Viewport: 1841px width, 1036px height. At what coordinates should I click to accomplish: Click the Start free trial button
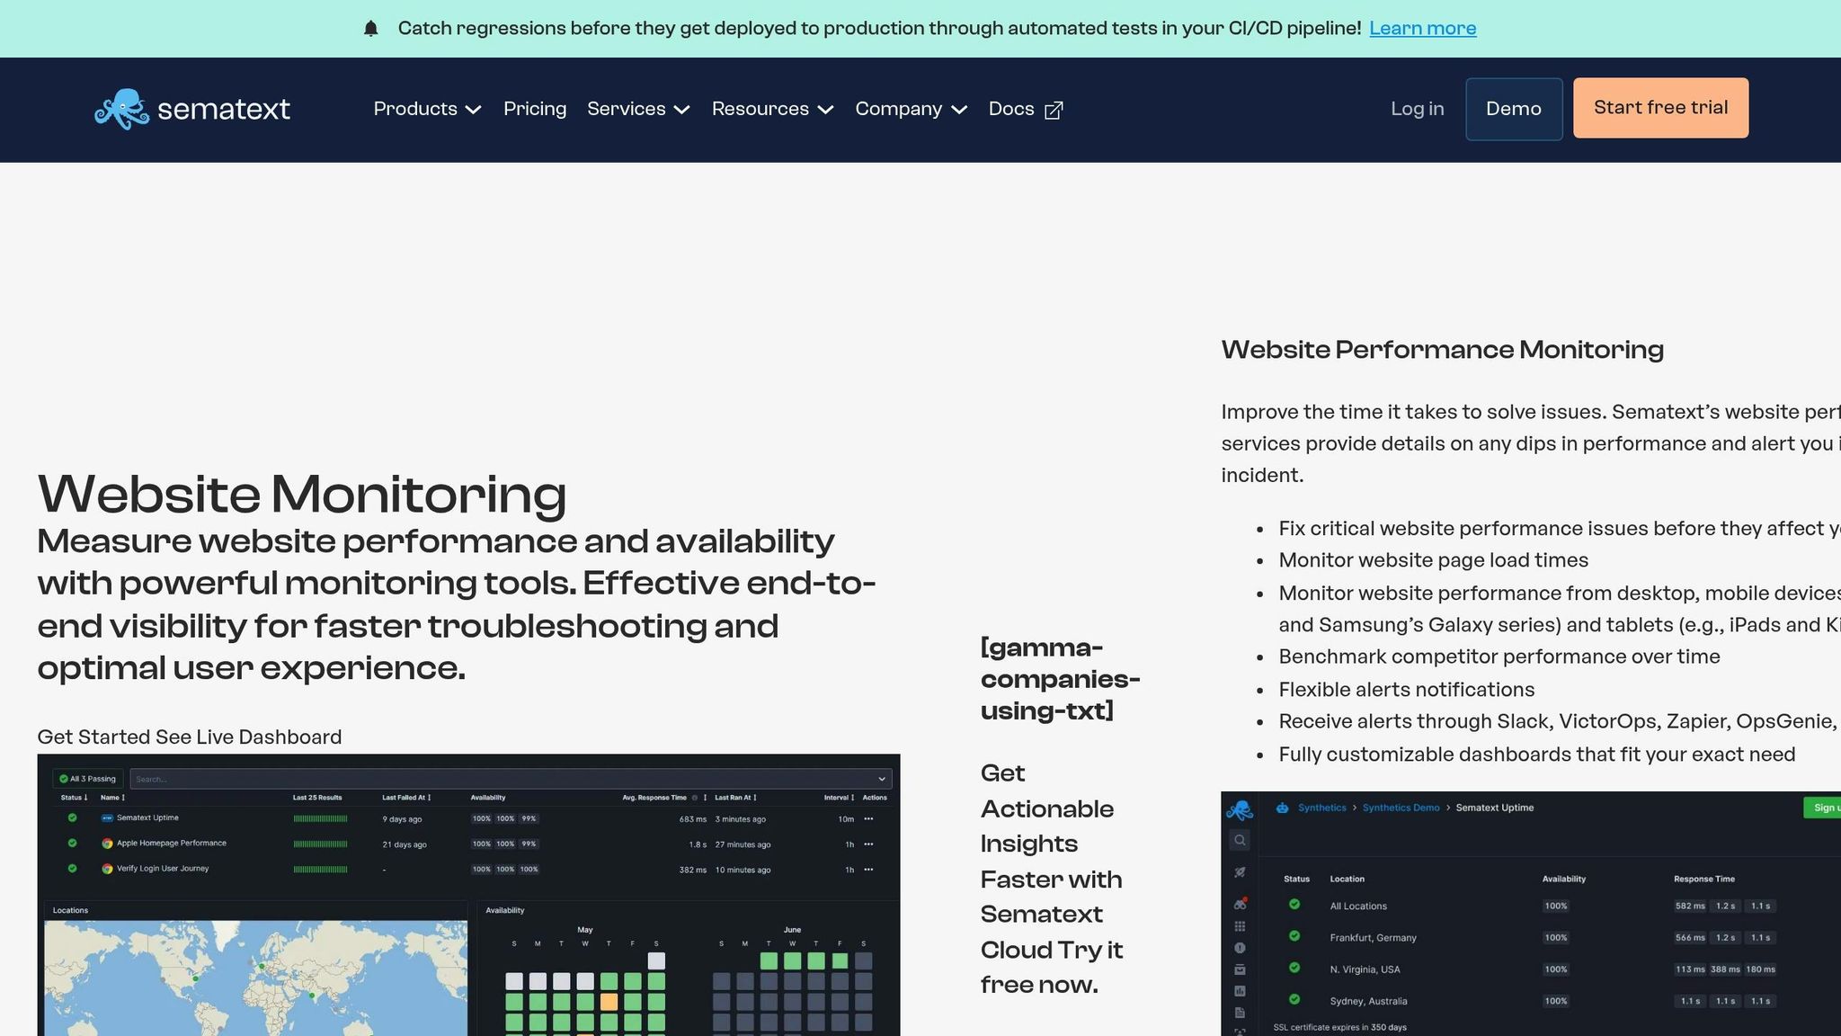tap(1660, 108)
